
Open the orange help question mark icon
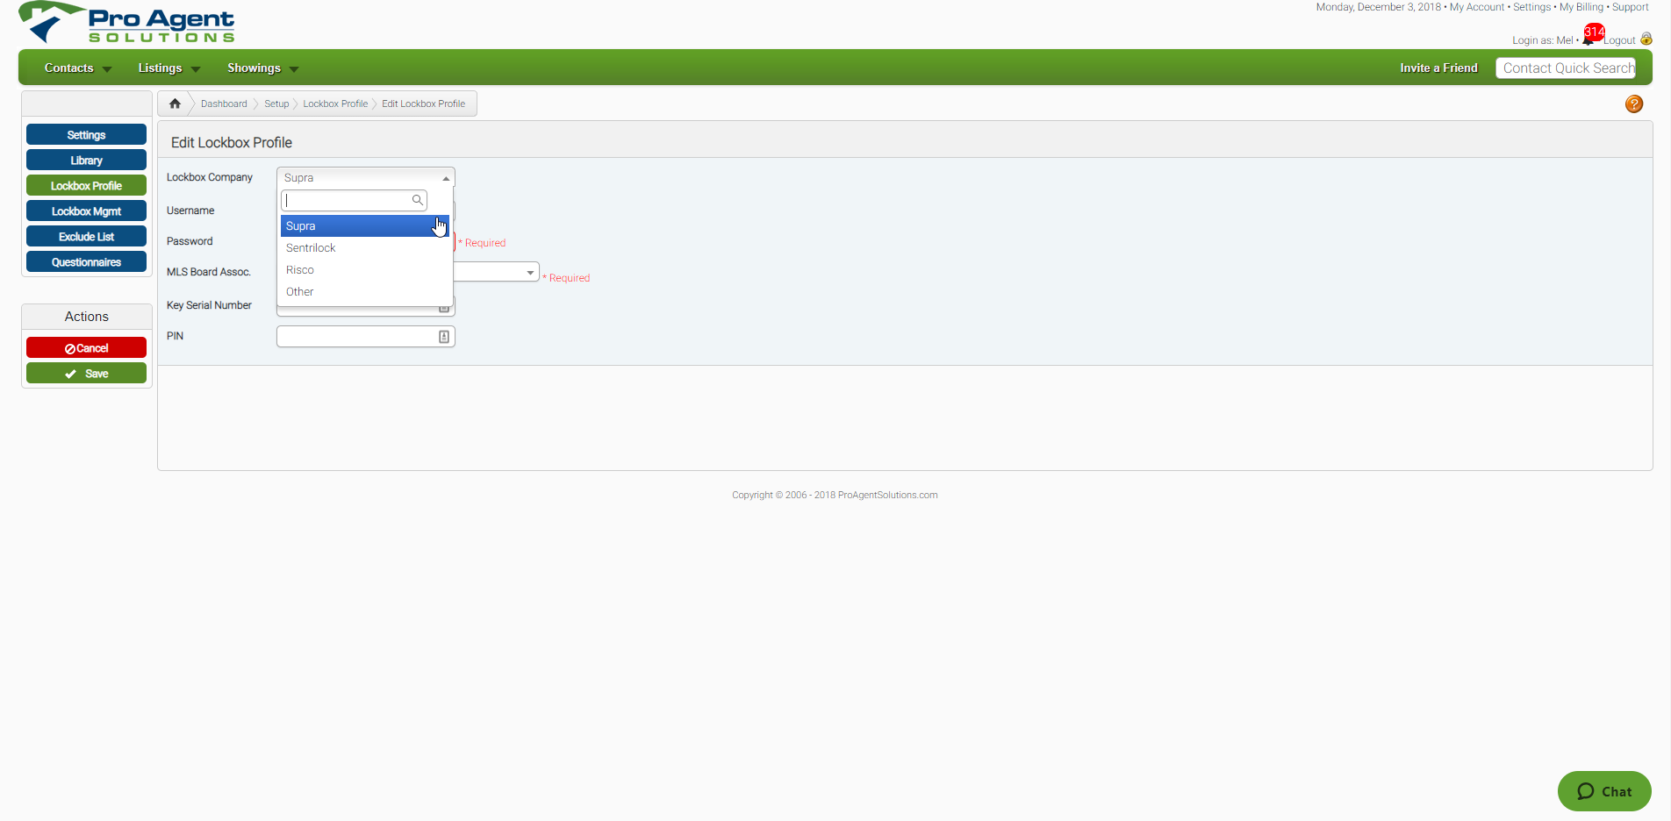(x=1634, y=104)
